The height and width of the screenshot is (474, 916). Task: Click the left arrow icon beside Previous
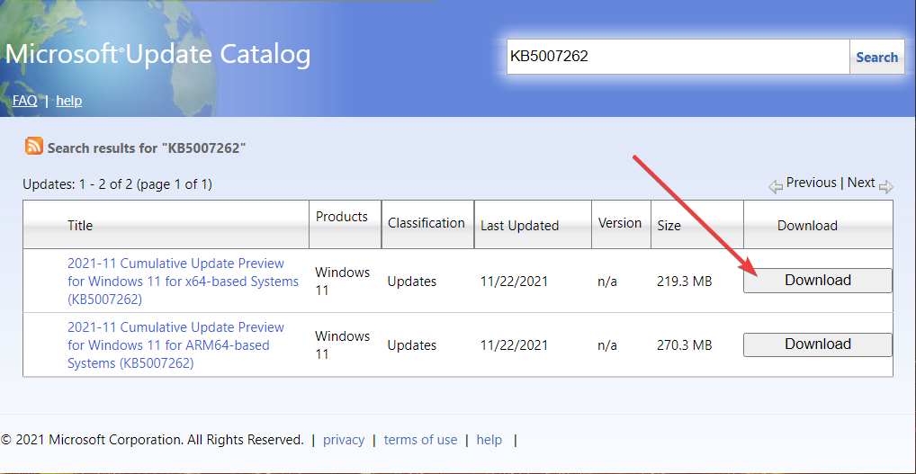[776, 186]
